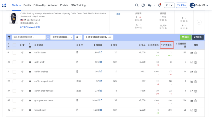212x117 pixels.
Task: Click the keyword filter input field
Action: point(29,37)
